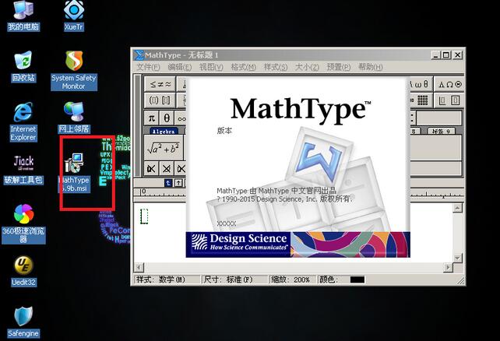Click the 尺寸: 标准 status bar field
The image size is (500, 341).
click(234, 279)
